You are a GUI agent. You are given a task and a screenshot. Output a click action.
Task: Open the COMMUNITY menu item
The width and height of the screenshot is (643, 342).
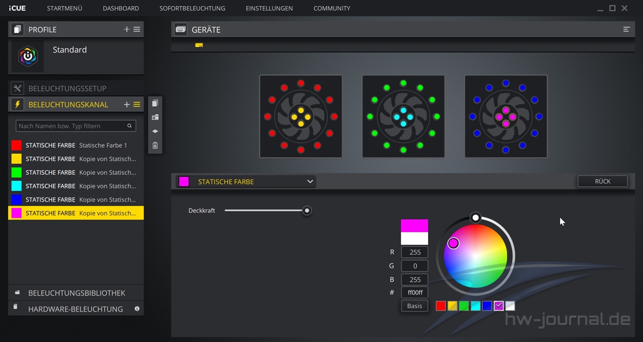tap(332, 9)
